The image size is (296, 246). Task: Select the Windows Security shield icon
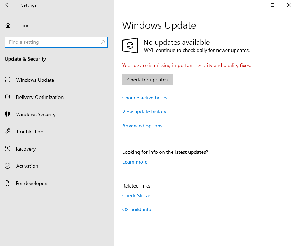click(x=8, y=114)
